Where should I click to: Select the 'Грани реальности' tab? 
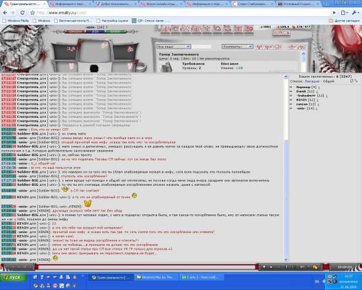point(25,4)
